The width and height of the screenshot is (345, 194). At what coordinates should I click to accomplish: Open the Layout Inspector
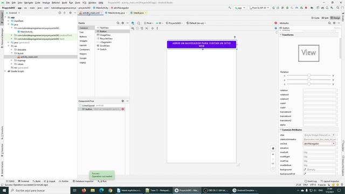pos(329,181)
